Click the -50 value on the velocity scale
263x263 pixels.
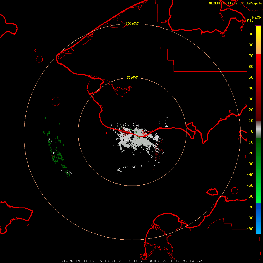click(250, 186)
